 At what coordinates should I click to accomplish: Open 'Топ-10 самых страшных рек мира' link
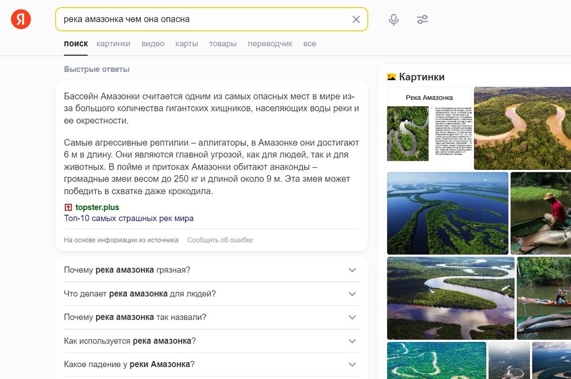128,218
